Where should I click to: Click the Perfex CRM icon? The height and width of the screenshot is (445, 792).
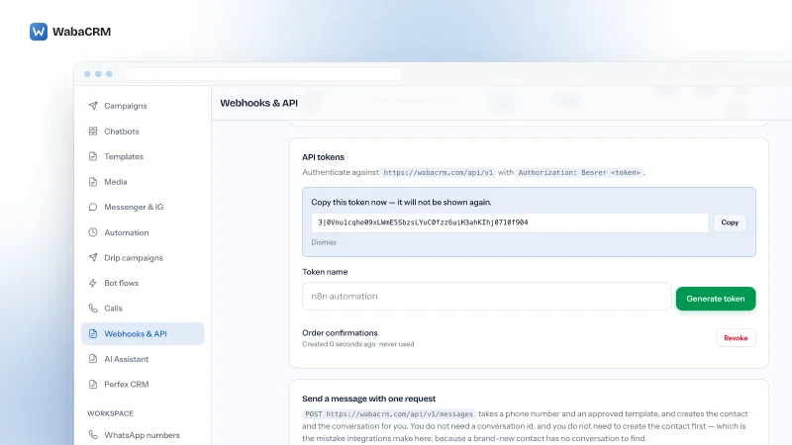pyautogui.click(x=93, y=385)
